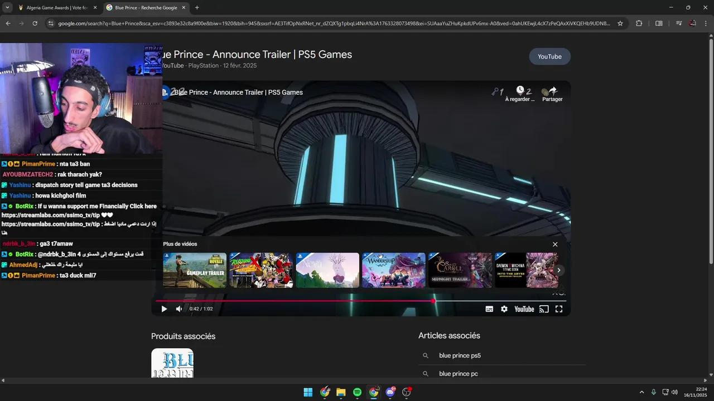The width and height of the screenshot is (714, 401).
Task: Open Daemon X Machina Into the Abyss thumbnail
Action: [526, 270]
